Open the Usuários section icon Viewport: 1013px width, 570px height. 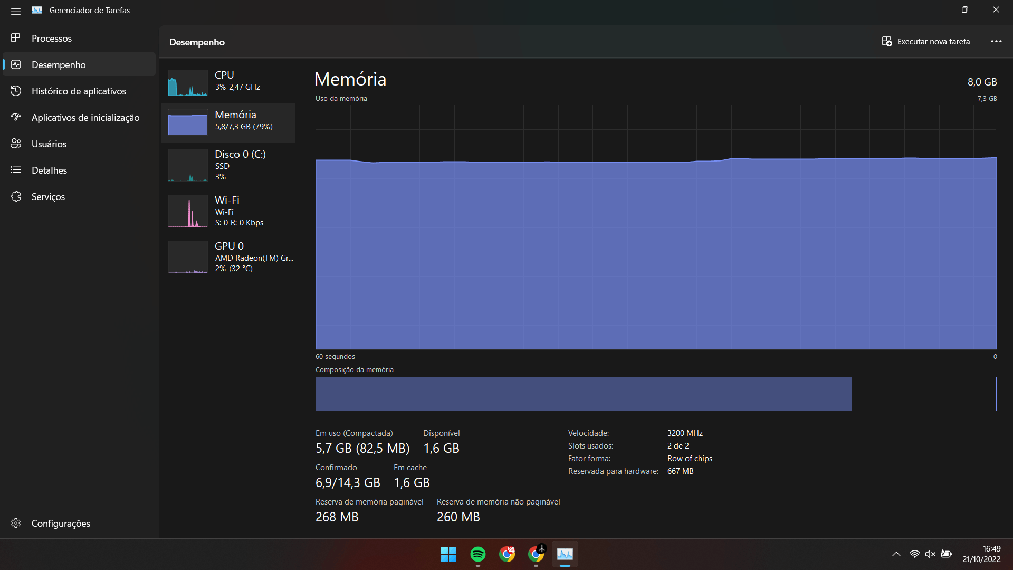tap(16, 144)
